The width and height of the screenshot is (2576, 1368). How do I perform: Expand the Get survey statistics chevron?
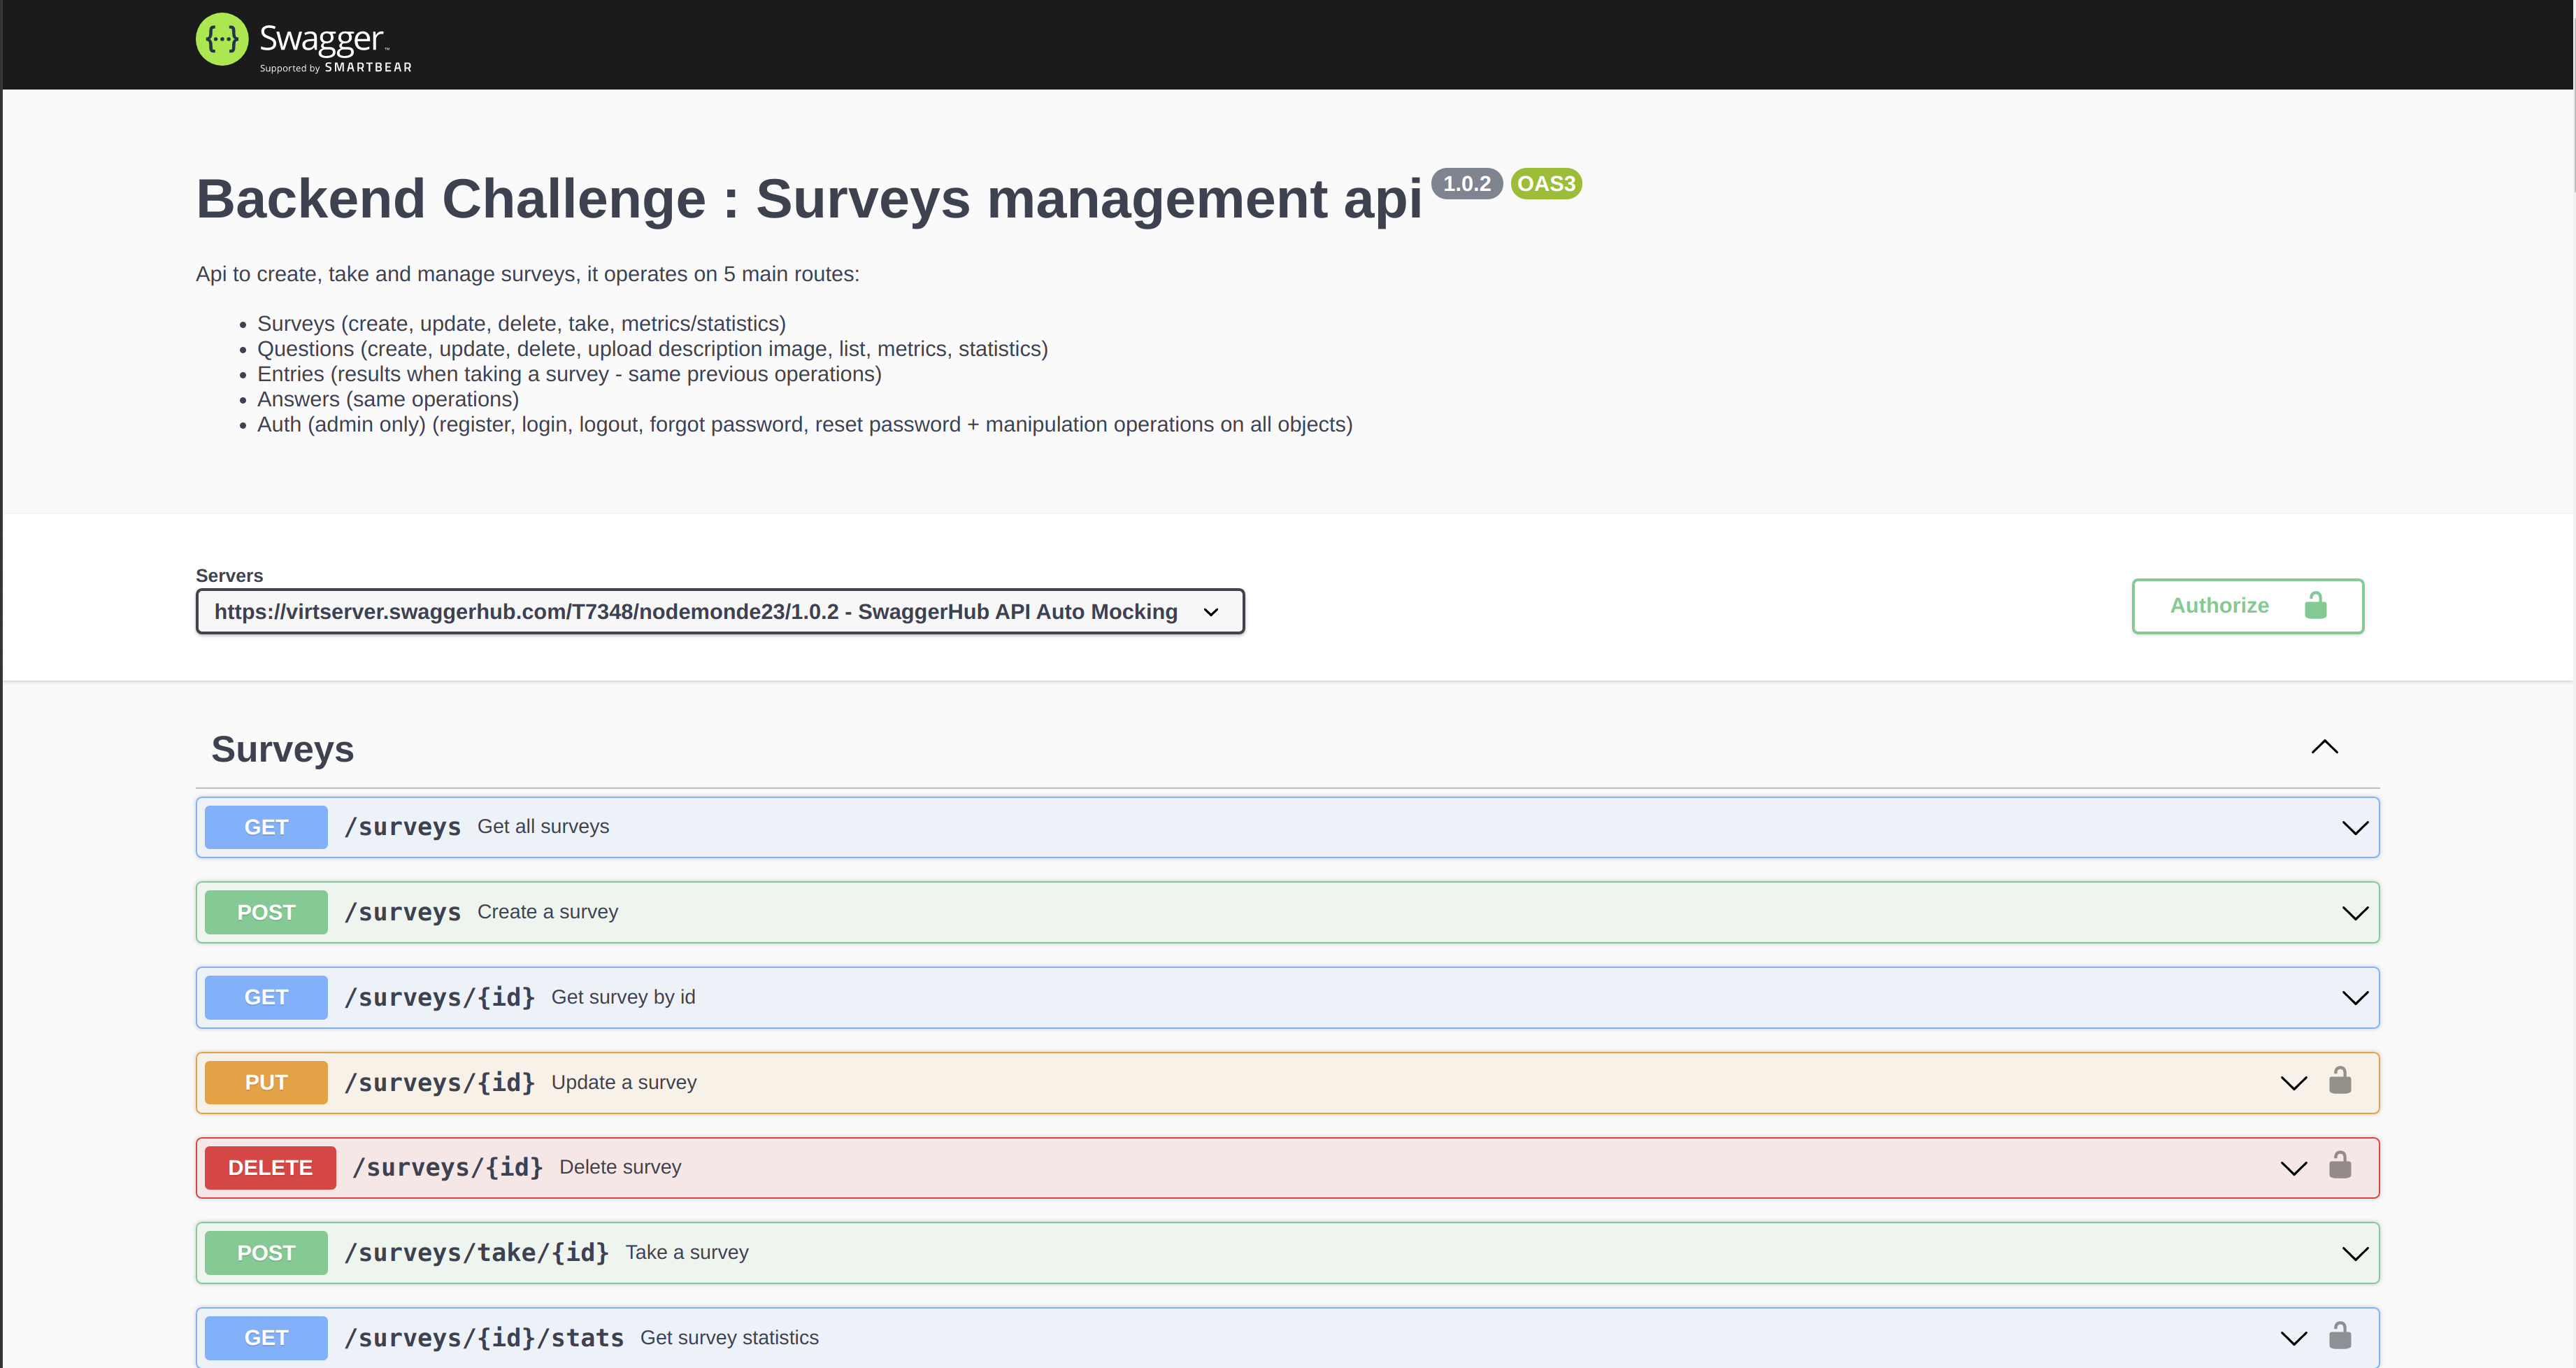pos(2293,1338)
